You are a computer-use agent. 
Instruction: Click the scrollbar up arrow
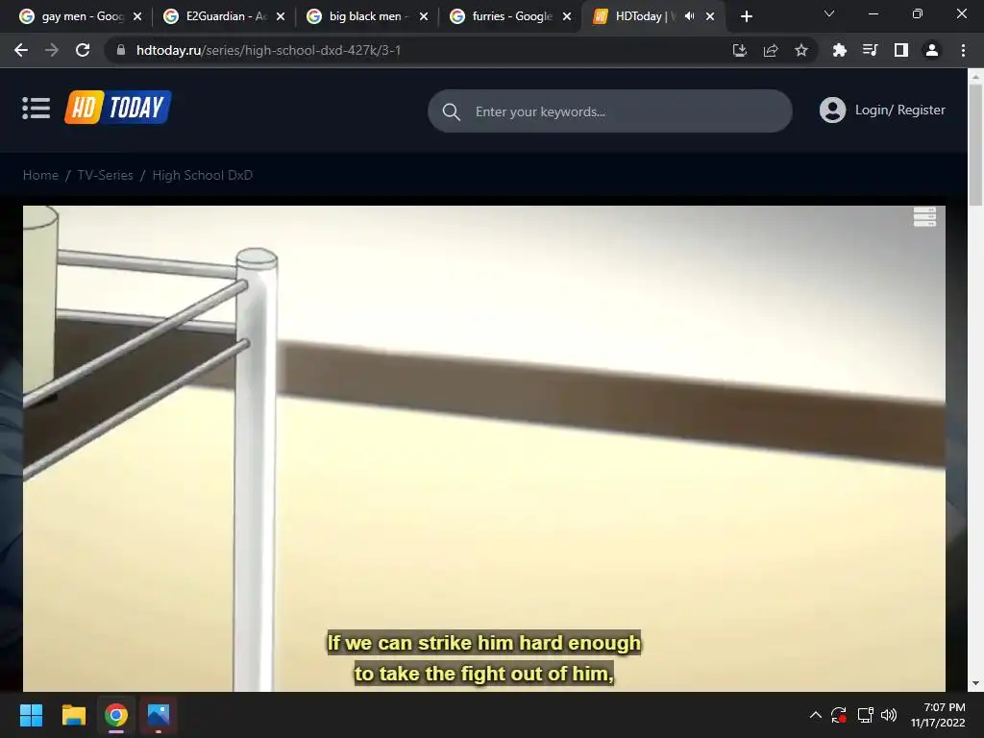pos(975,77)
